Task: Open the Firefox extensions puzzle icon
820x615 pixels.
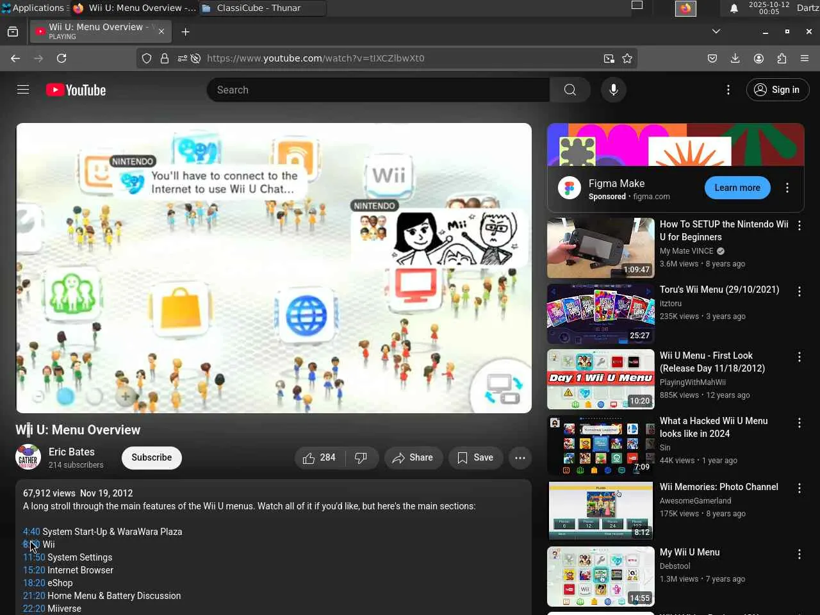Action: [x=782, y=58]
